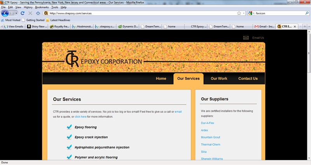Screen dimensions: 311x165
Task: Click the email link in services text
Action: point(178,112)
